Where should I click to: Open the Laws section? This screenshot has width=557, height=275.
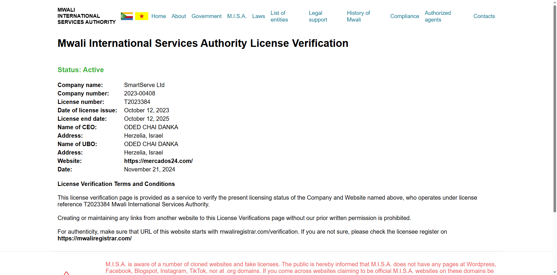258,16
